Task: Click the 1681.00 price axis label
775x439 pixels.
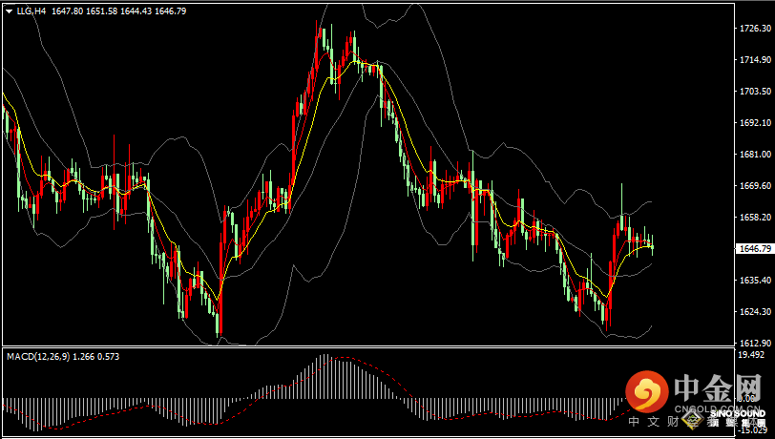Action: (755, 155)
